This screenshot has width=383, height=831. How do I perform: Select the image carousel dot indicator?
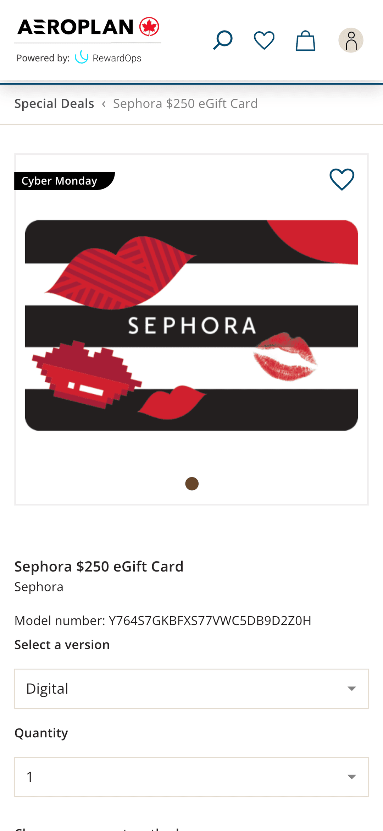(192, 483)
